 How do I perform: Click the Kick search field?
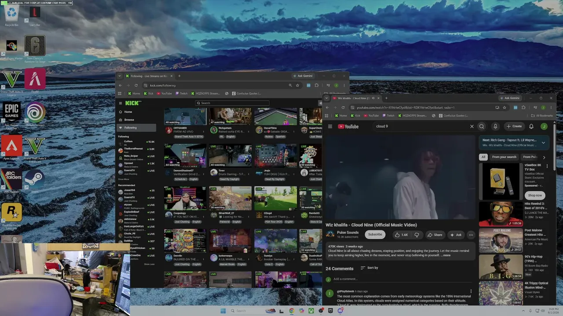232,103
